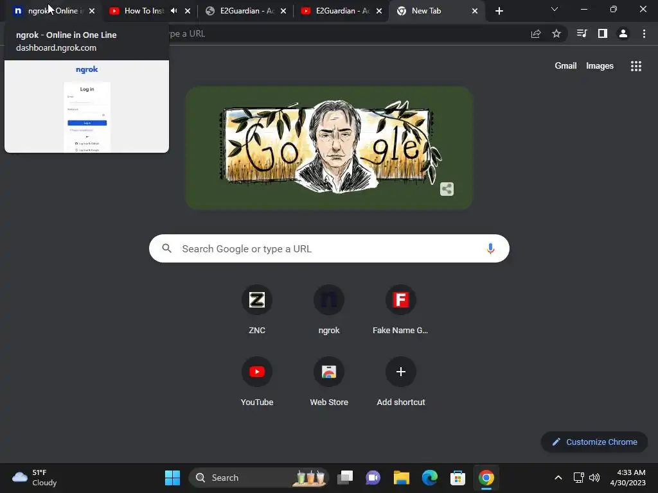The width and height of the screenshot is (658, 493).
Task: Click the taskbar Search box
Action: tap(259, 478)
